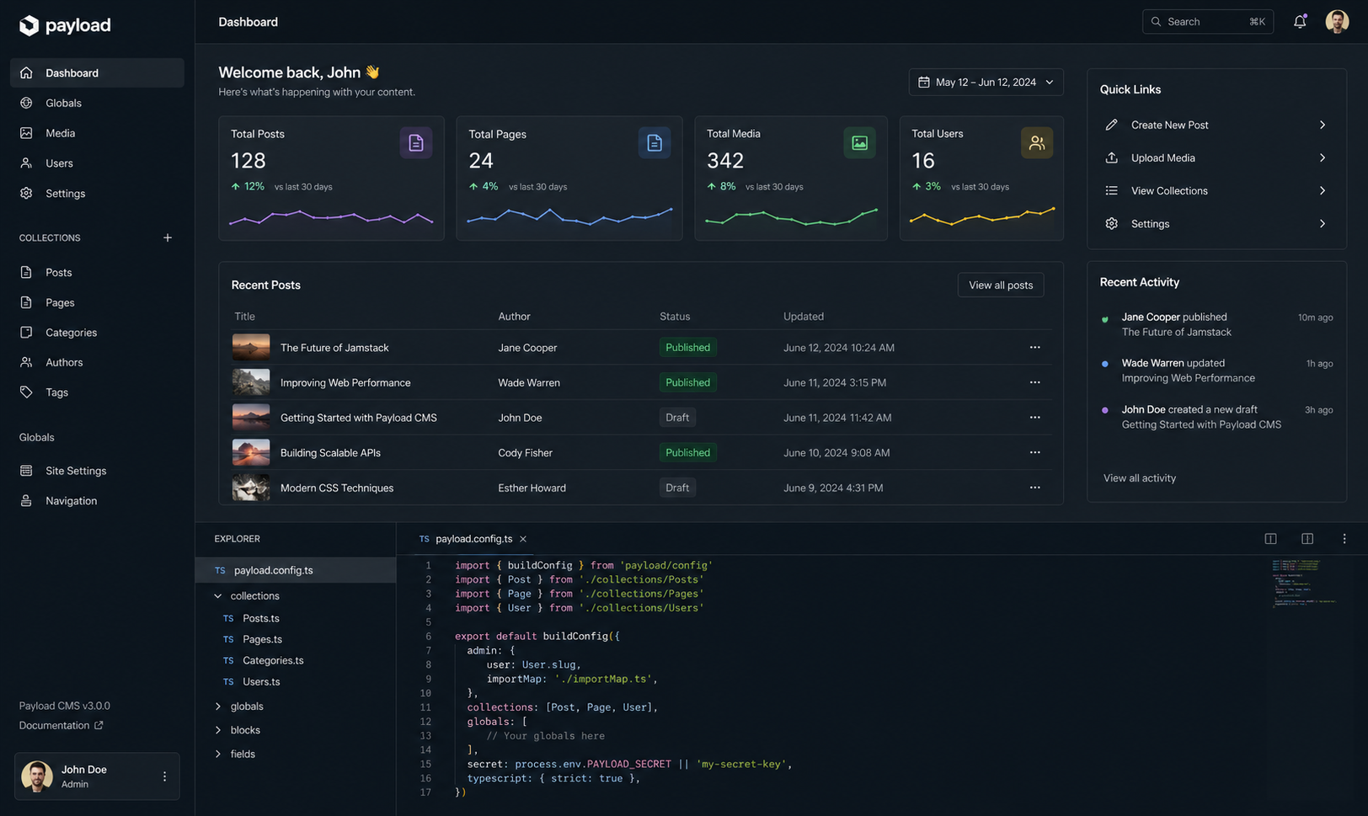
Task: Click the Total Pages file icon
Action: (x=655, y=143)
